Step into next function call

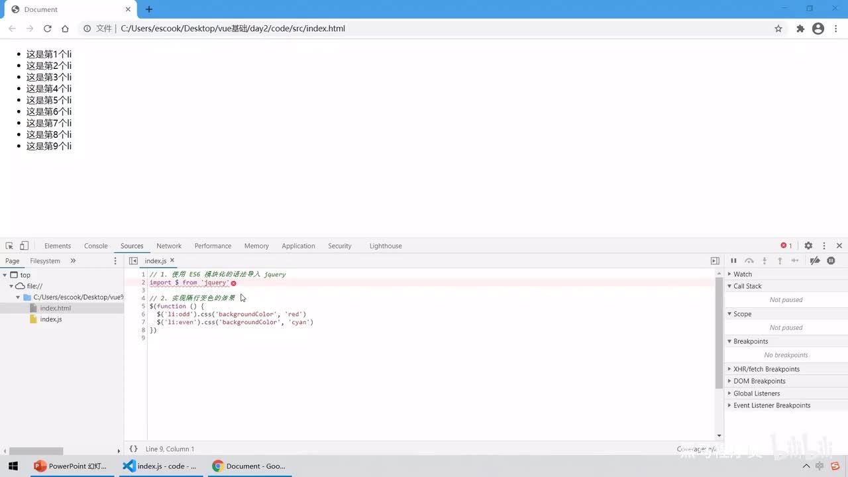coord(765,261)
